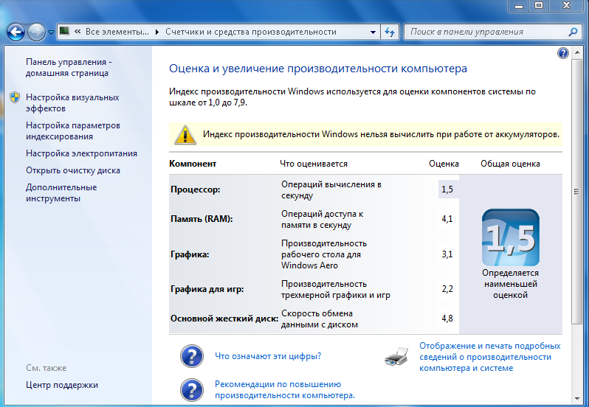
Task: Click the printer icon
Action: [396, 356]
